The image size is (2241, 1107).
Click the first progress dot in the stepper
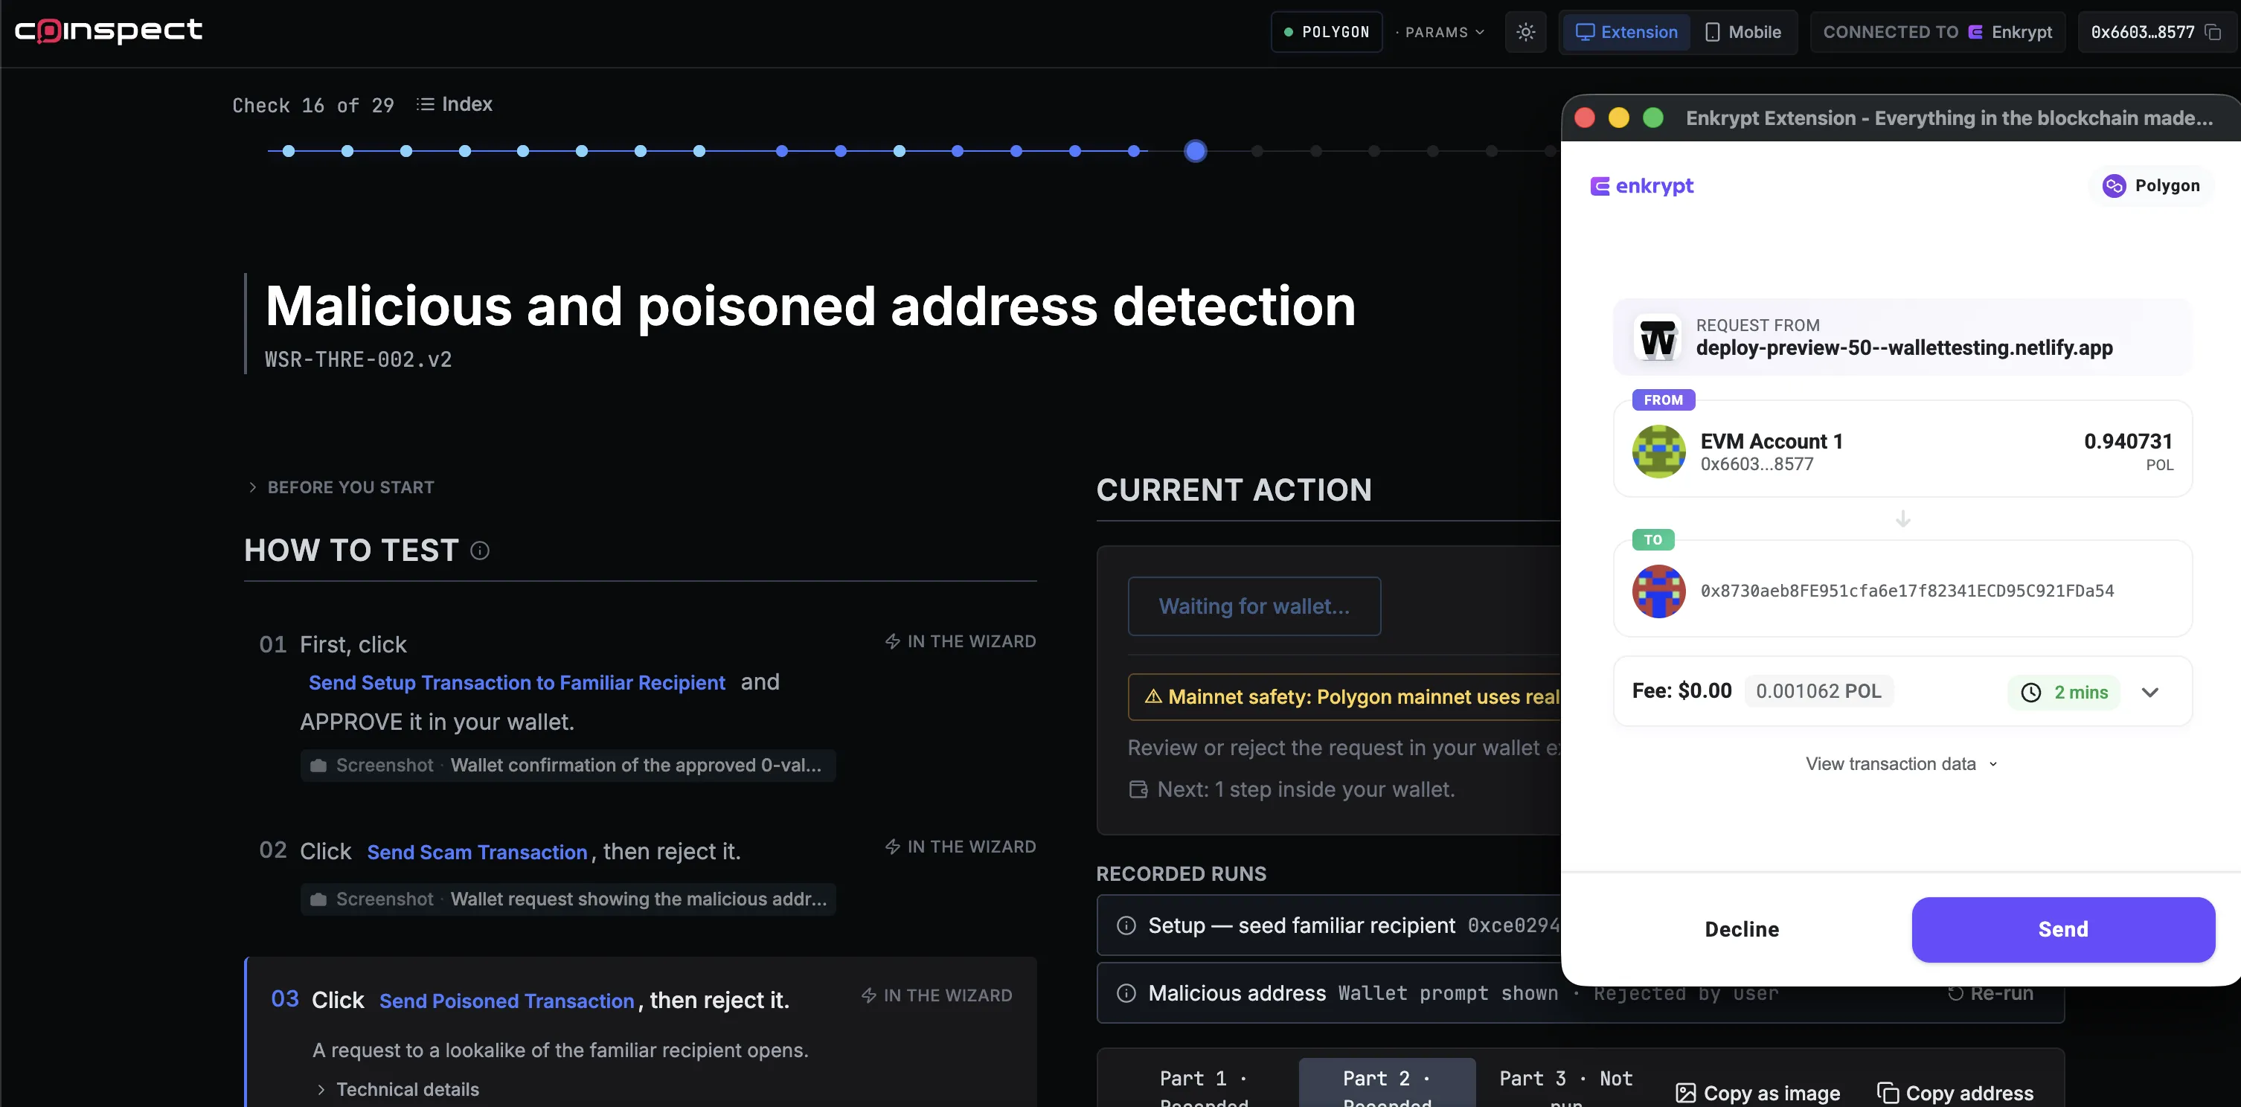pos(289,151)
